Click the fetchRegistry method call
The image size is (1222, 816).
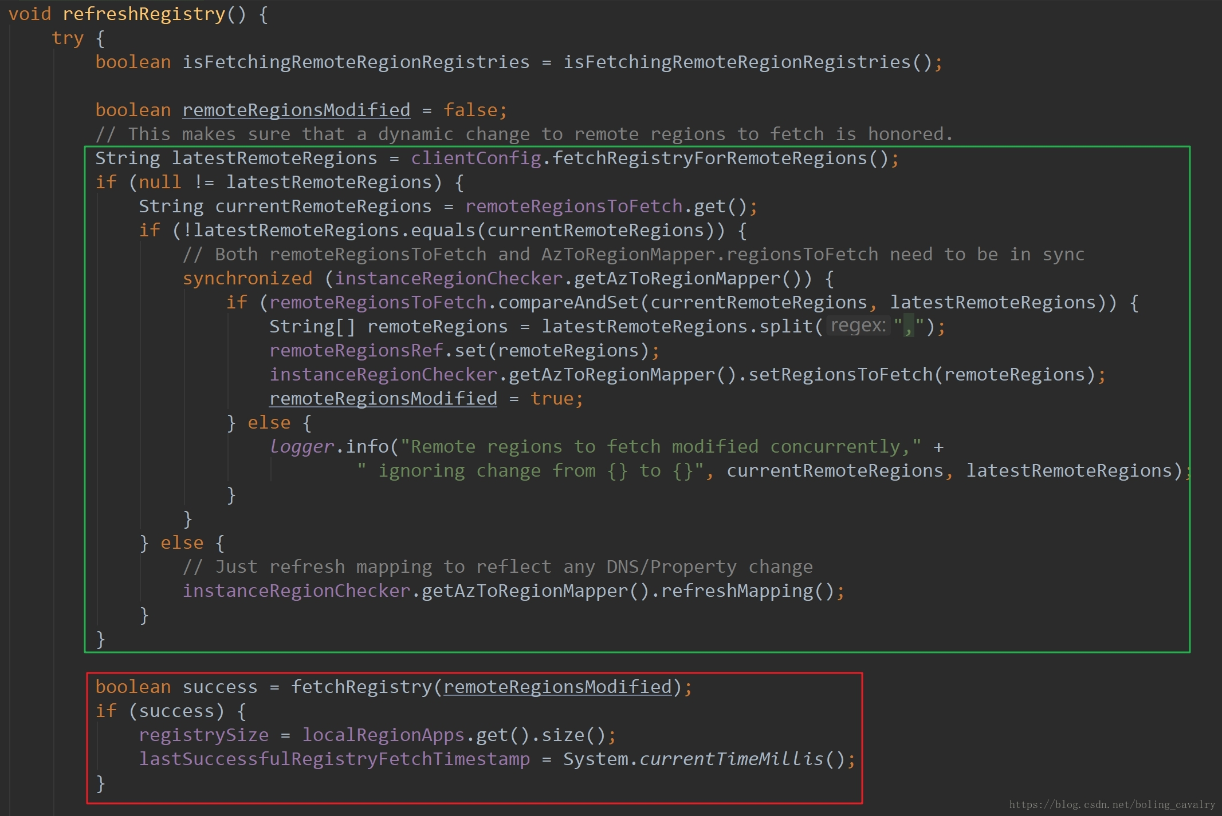point(361,687)
